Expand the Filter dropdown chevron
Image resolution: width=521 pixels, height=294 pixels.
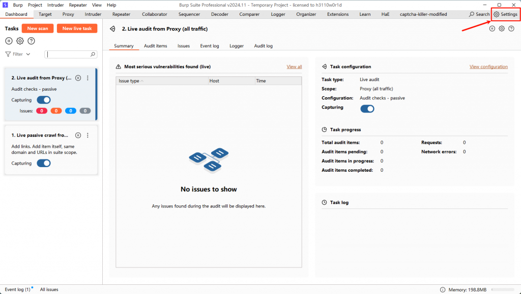tap(28, 54)
